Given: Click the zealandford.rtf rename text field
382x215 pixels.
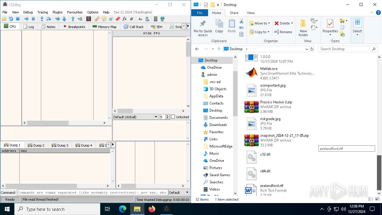Looking at the screenshot, I should coord(346,148).
